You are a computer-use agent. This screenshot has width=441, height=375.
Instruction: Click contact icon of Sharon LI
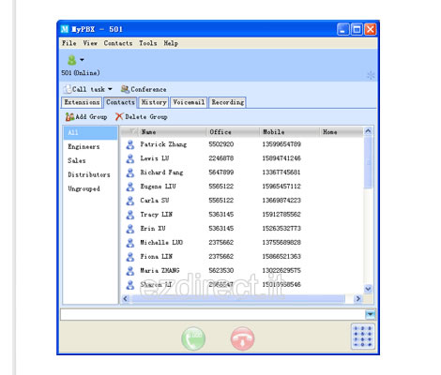click(130, 285)
